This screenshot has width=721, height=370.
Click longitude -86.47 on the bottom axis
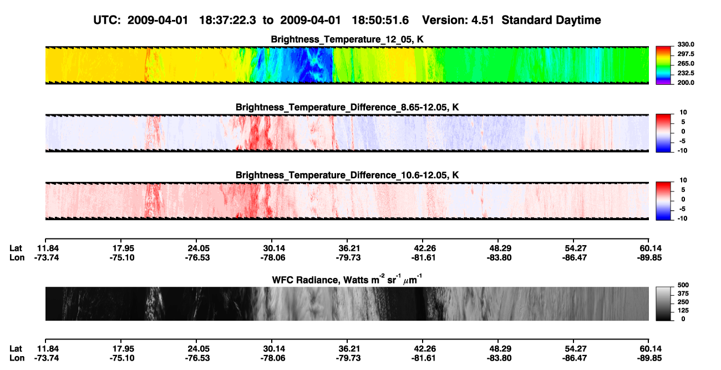click(x=573, y=358)
